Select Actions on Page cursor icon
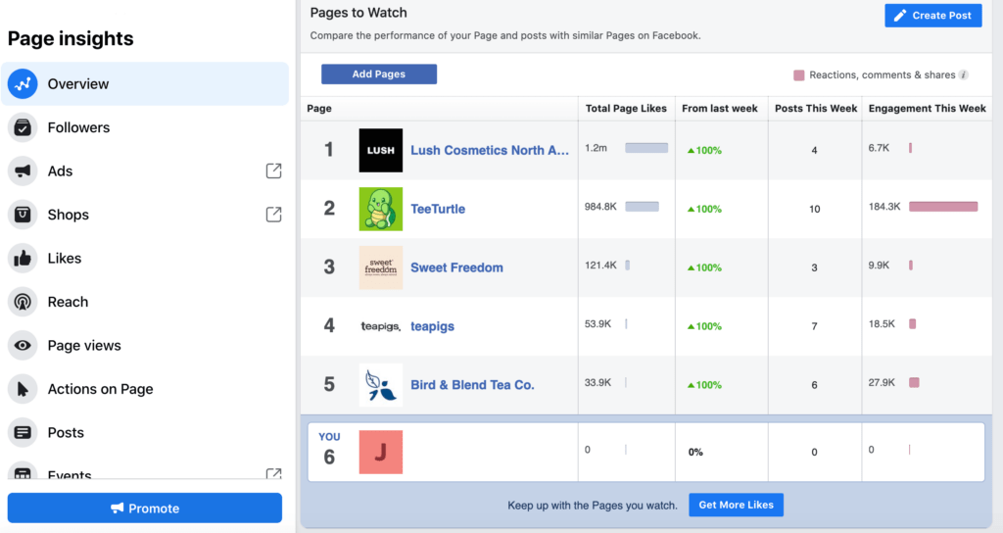The width and height of the screenshot is (1003, 533). [23, 389]
